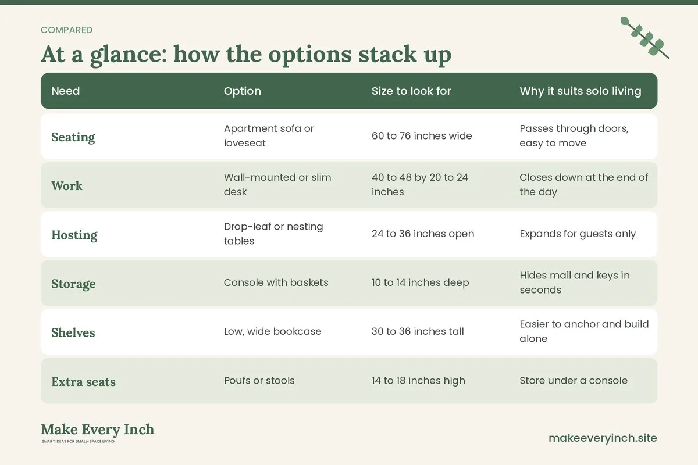
Task: Click Why it suits solo living header
Action: [581, 91]
